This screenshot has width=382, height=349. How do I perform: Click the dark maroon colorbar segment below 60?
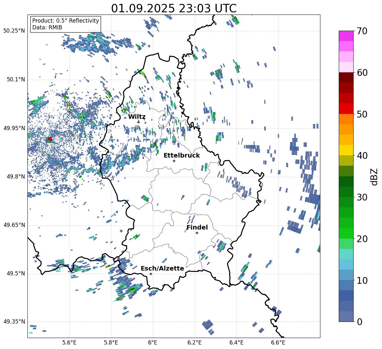(346, 77)
